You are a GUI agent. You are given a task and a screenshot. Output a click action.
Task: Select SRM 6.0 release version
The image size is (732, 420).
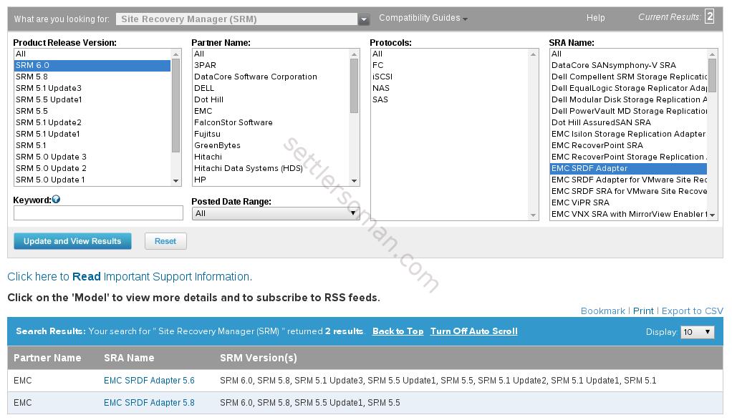[x=92, y=65]
